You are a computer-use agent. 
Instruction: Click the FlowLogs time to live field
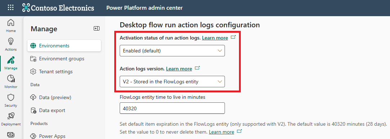(172, 108)
